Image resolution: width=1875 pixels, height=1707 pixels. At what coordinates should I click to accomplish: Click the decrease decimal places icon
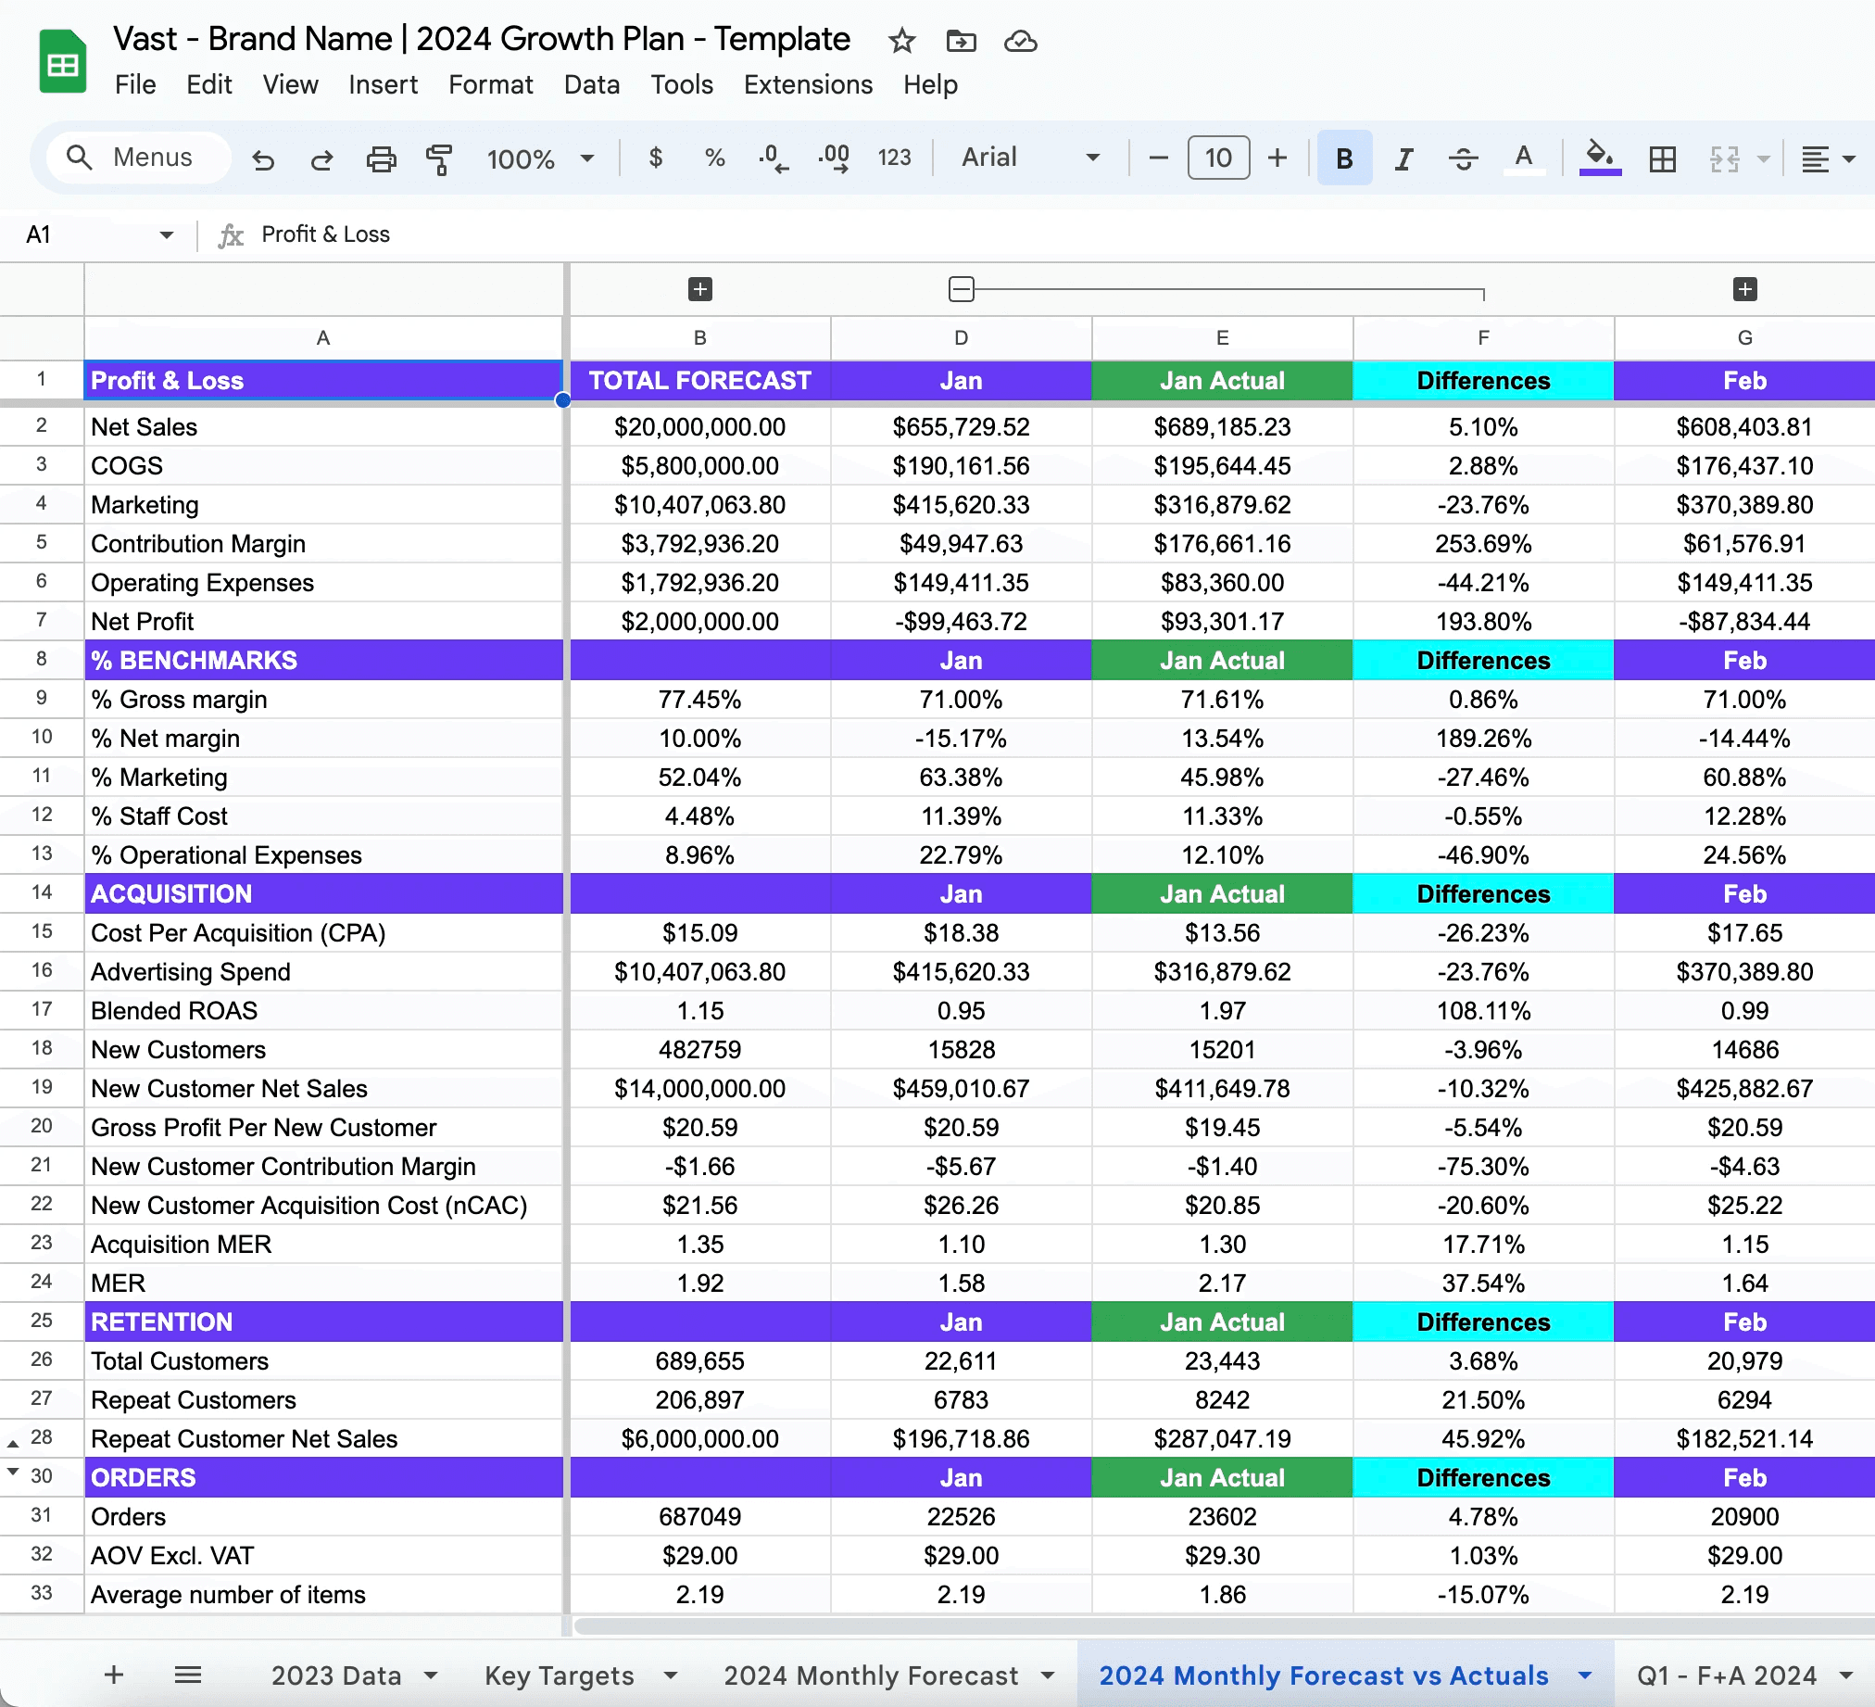click(773, 159)
